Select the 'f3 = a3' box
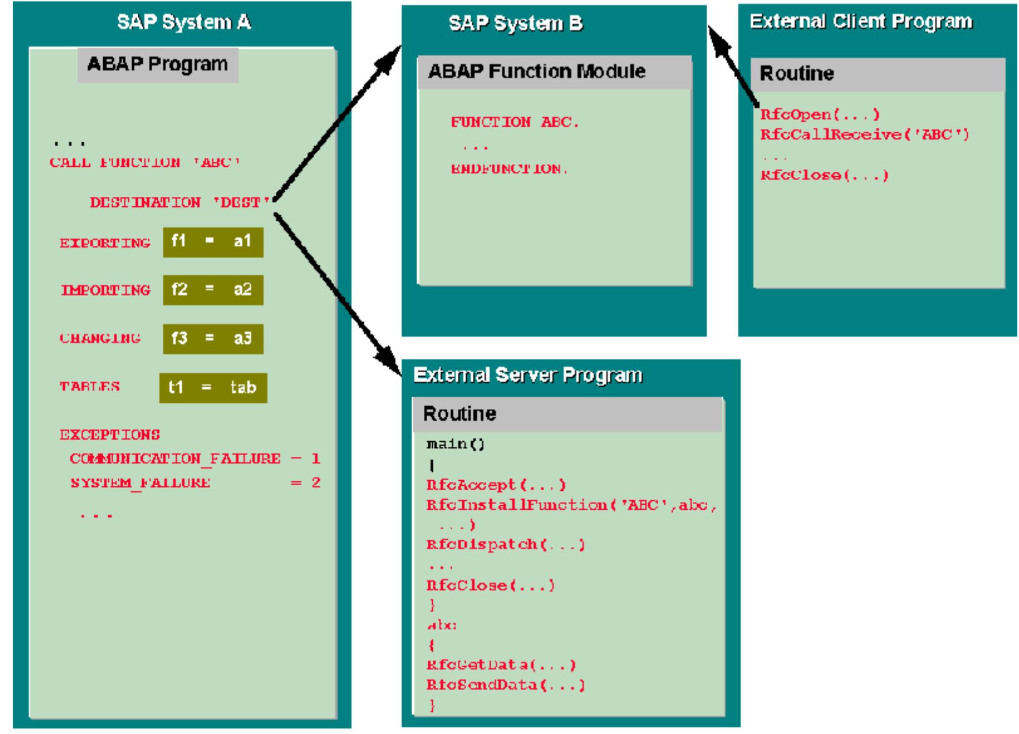This screenshot has width=1019, height=734. tap(213, 339)
